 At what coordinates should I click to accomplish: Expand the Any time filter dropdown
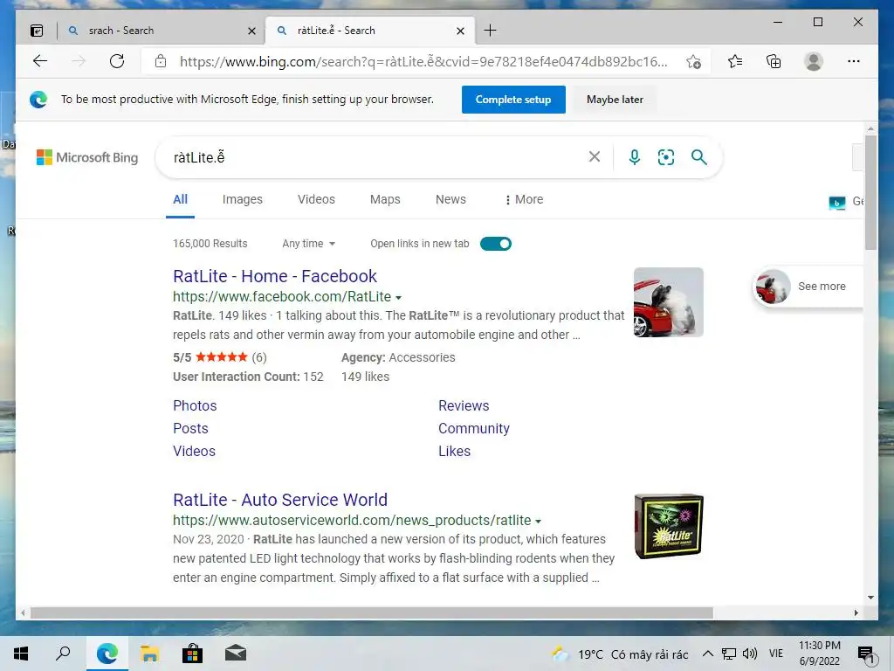(308, 244)
